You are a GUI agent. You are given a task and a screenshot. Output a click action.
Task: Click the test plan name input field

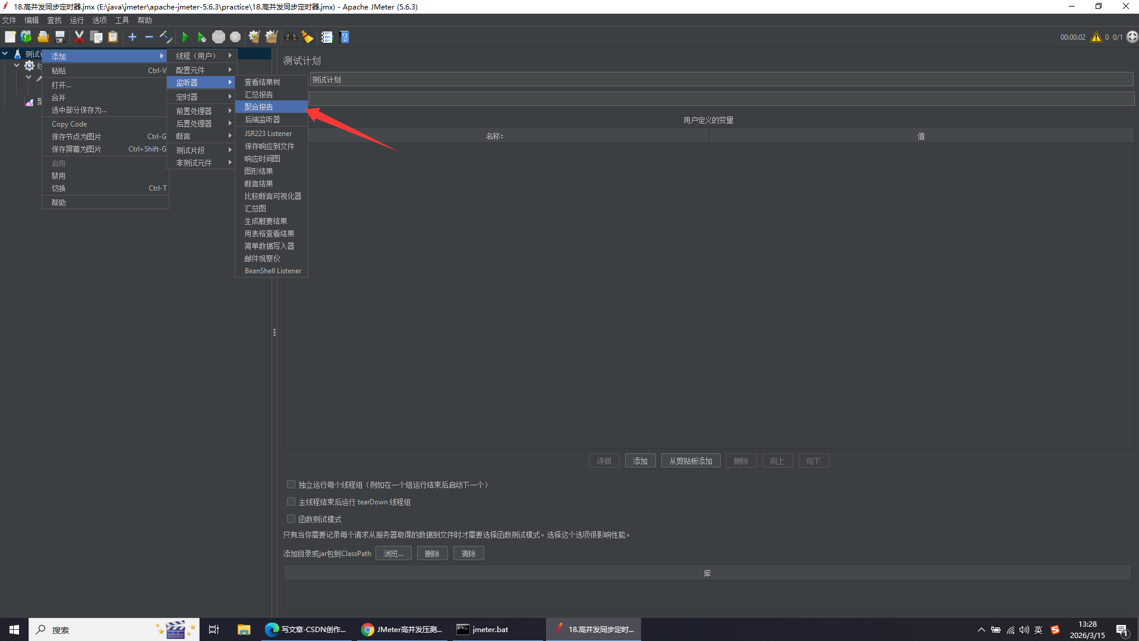pyautogui.click(x=721, y=80)
